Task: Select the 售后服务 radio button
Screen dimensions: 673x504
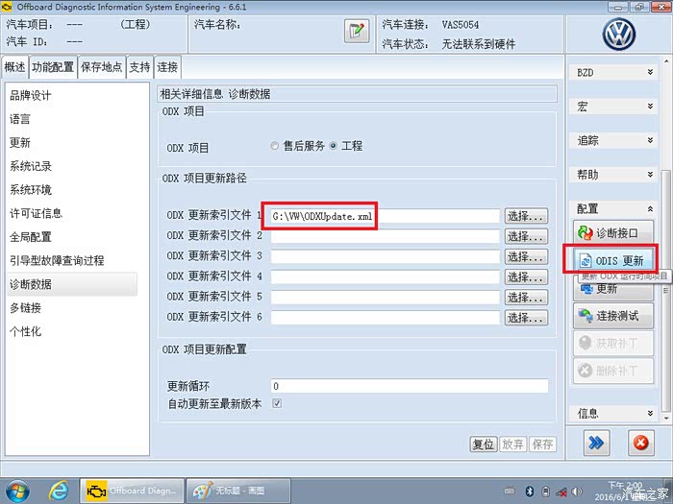Action: pos(274,146)
